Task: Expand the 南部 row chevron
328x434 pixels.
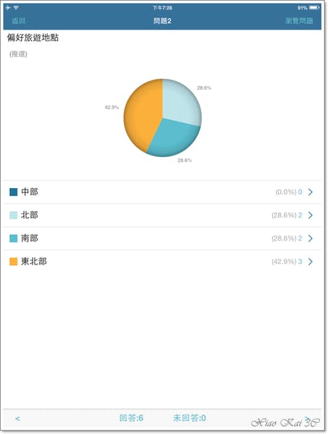Action: point(311,238)
